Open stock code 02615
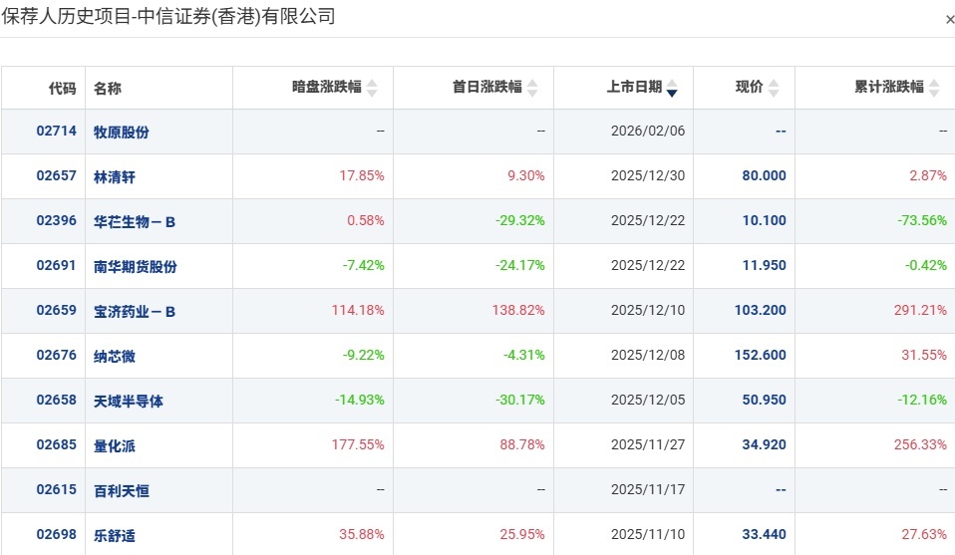 [57, 490]
